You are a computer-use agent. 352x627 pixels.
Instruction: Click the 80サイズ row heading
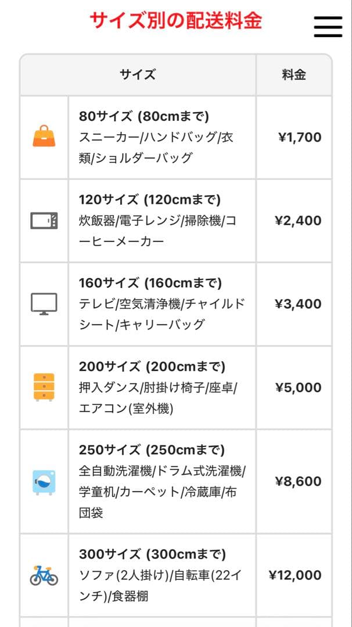(x=150, y=117)
